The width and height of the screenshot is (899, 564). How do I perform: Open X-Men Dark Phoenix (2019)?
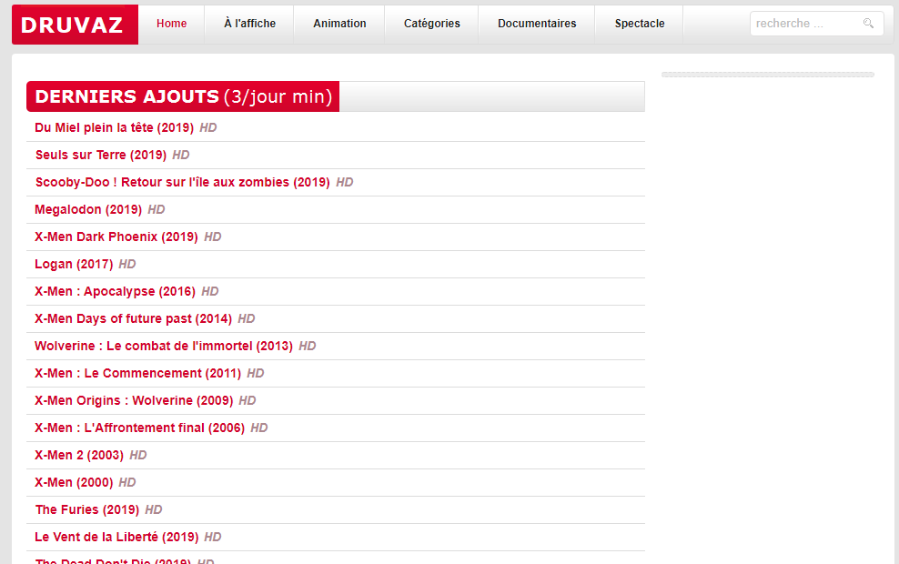click(116, 237)
